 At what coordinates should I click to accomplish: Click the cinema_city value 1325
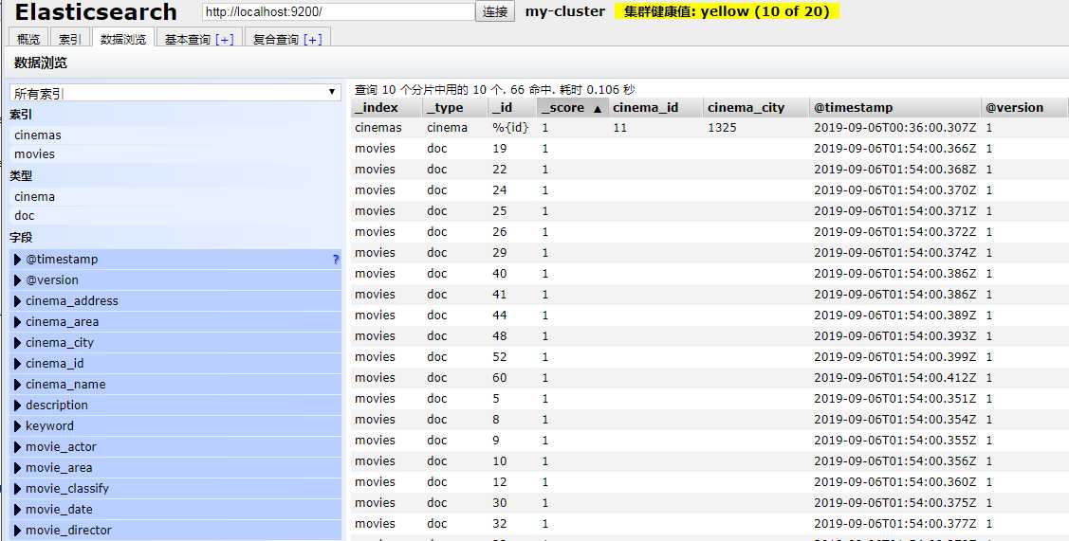tap(722, 127)
